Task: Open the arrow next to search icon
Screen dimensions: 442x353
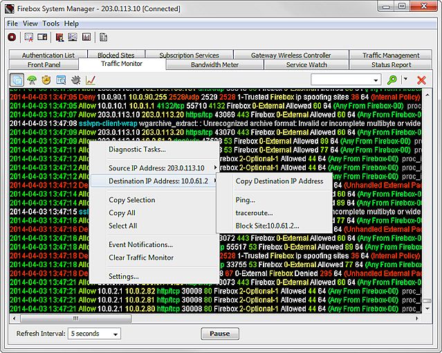Action: (405, 80)
